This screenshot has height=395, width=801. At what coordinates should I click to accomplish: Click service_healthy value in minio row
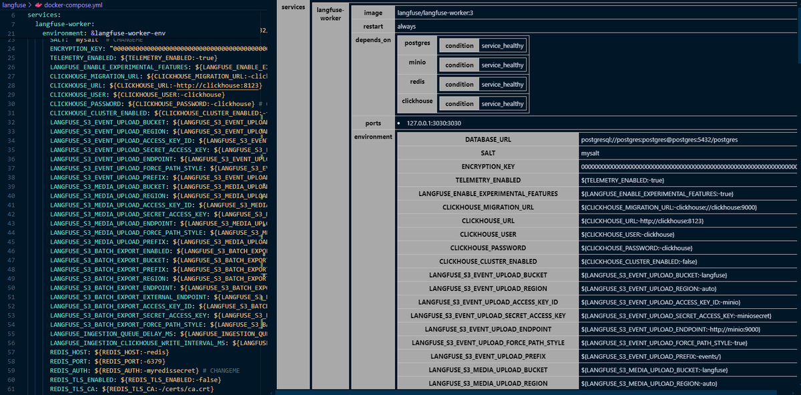[503, 65]
